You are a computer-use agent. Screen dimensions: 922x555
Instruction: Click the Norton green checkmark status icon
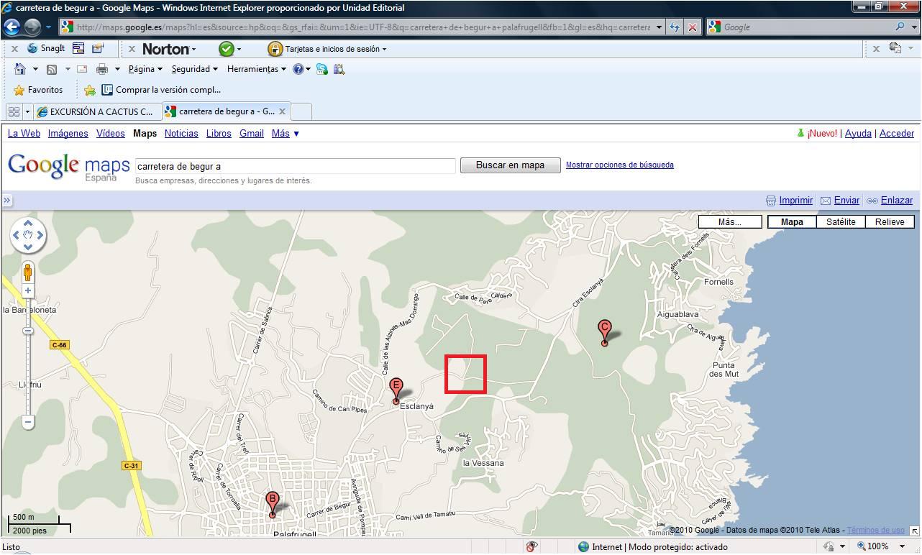click(x=227, y=49)
